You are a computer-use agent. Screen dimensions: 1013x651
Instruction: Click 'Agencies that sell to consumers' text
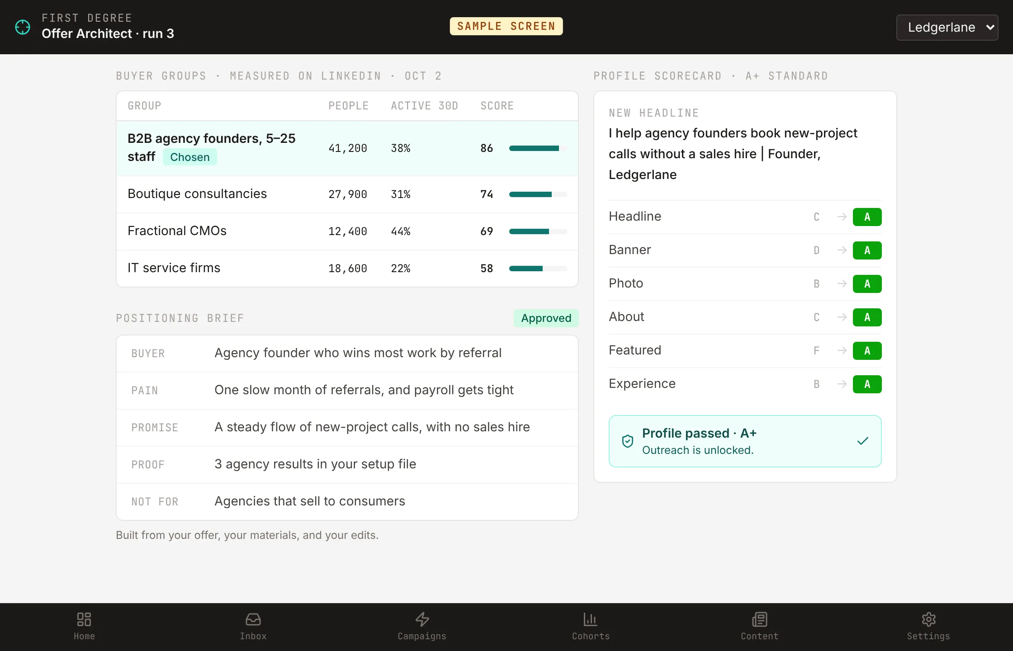(x=310, y=501)
